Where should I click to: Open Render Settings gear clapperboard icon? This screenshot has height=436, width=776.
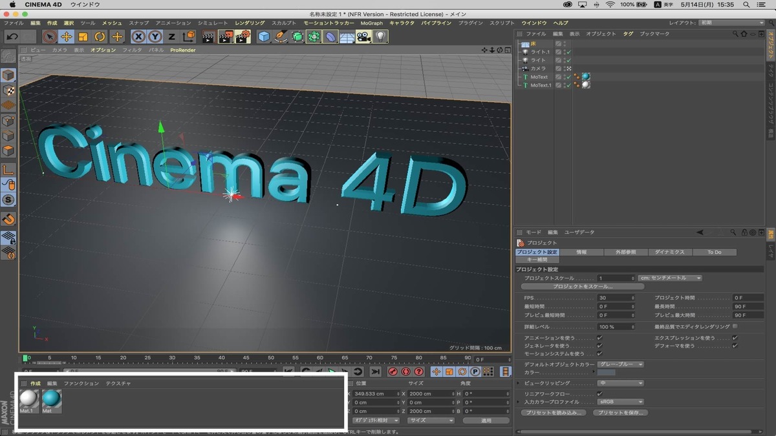pyautogui.click(x=243, y=37)
